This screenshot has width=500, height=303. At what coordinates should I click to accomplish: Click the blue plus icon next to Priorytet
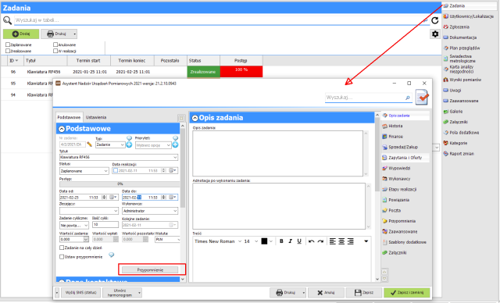175,145
